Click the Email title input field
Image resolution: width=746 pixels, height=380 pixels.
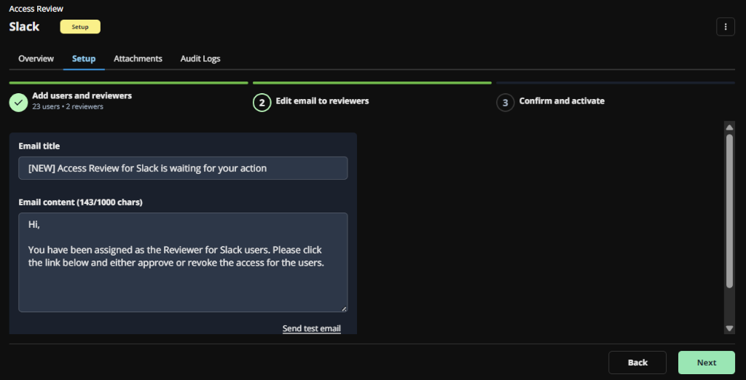(x=183, y=168)
